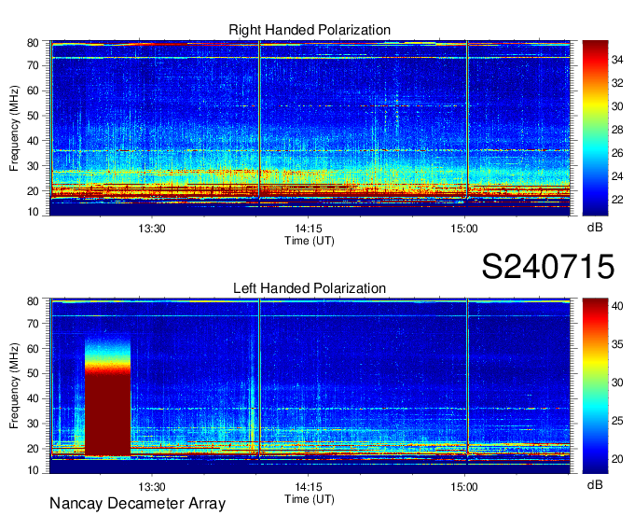634x515 pixels.
Task: Click the 28 dB label on upper color bar
Action: (x=617, y=130)
